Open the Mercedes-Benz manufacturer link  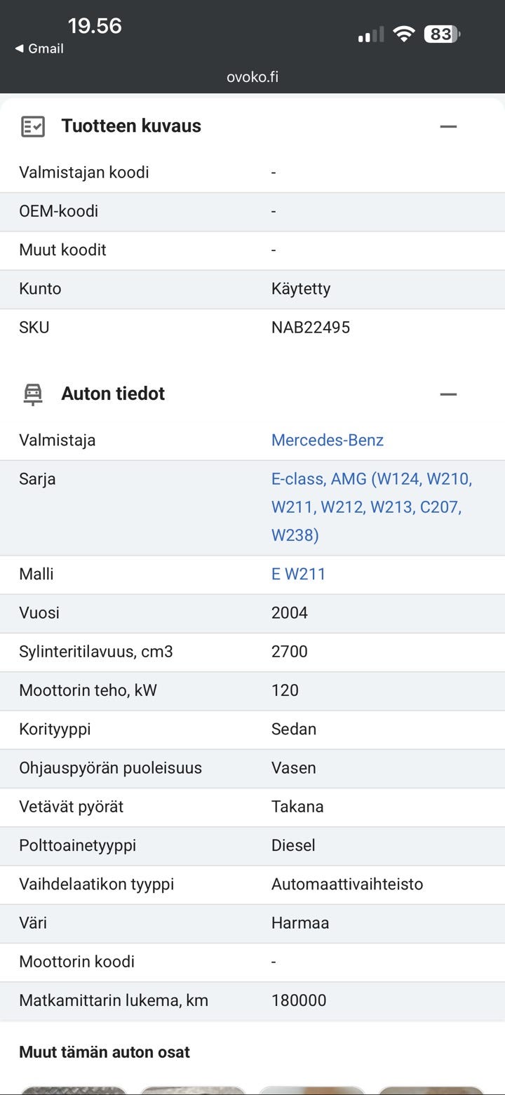[x=328, y=441]
